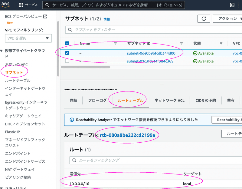
Task: Click the Reachability Analyzer button
Action: pos(227,120)
